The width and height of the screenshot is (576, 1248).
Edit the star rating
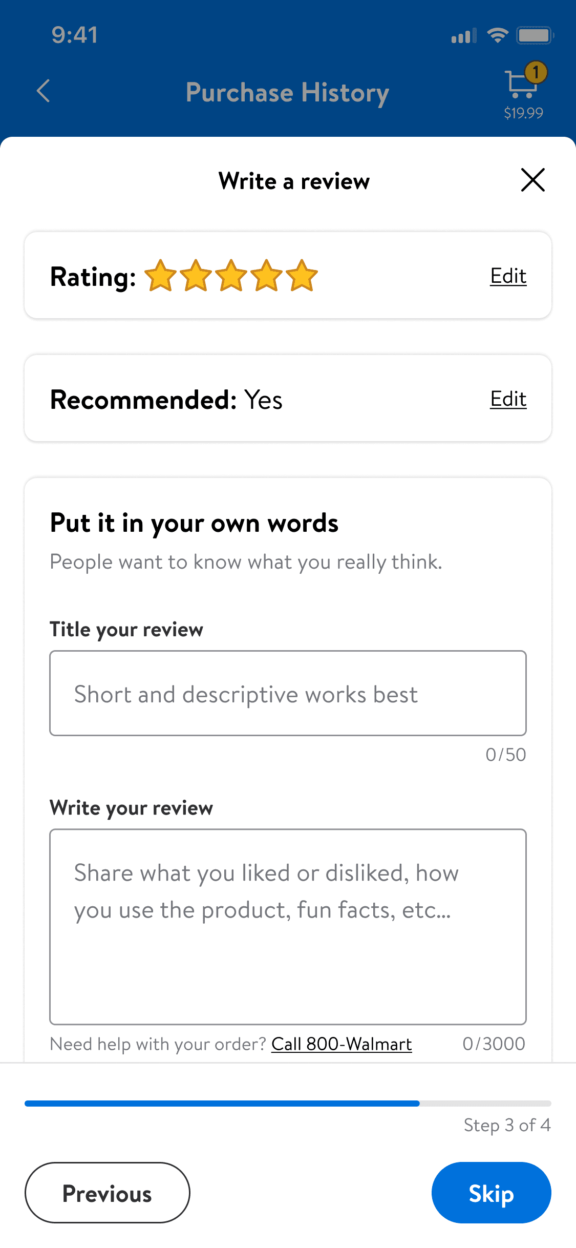508,276
